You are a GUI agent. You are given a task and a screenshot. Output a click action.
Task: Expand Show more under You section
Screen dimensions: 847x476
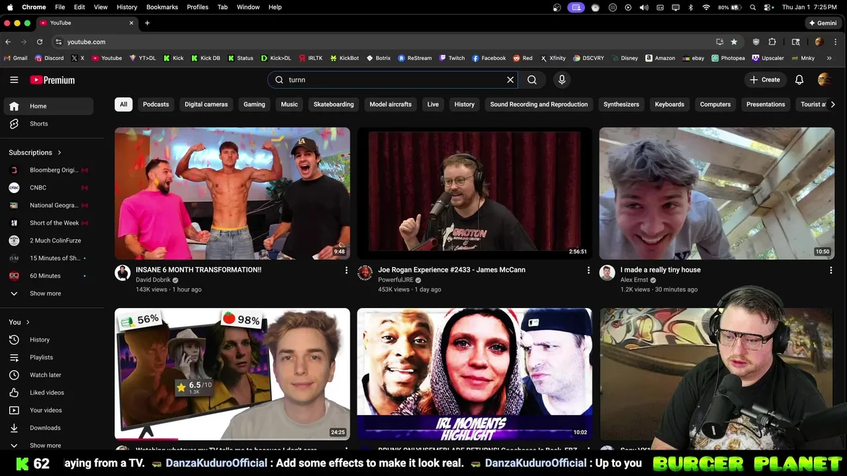(47, 446)
